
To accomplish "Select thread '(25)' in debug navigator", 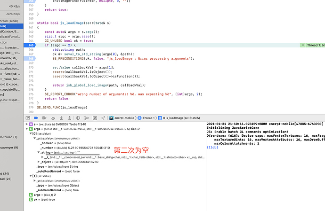I will [x=6, y=179].
